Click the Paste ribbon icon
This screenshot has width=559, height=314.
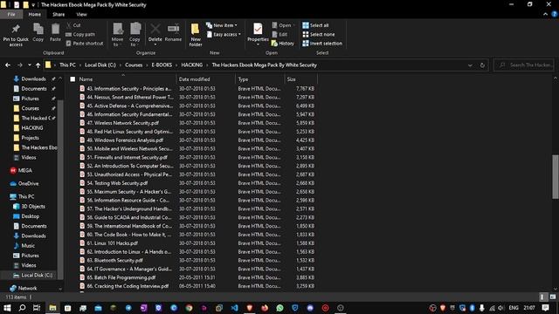click(55, 32)
